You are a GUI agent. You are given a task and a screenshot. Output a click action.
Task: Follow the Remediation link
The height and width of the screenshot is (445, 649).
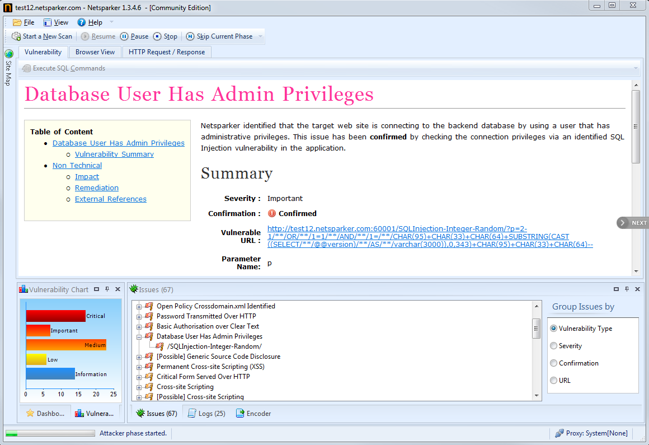[96, 188]
